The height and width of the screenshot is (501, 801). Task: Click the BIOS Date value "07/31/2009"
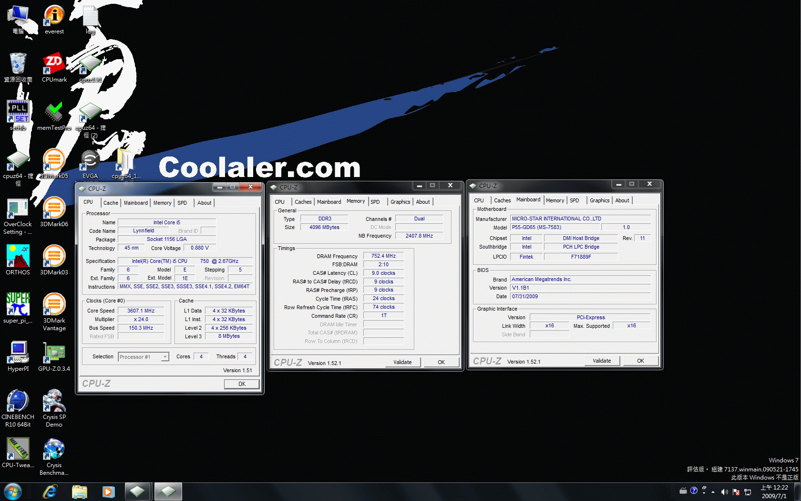click(x=581, y=297)
